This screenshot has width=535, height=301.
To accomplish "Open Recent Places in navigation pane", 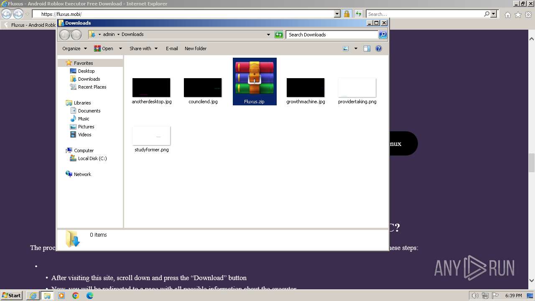I will pyautogui.click(x=92, y=87).
